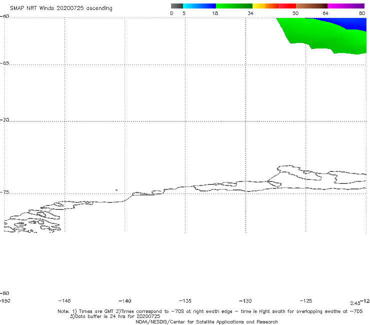Click the -70 latitude axis label
370x325 pixels.
click(x=4, y=120)
